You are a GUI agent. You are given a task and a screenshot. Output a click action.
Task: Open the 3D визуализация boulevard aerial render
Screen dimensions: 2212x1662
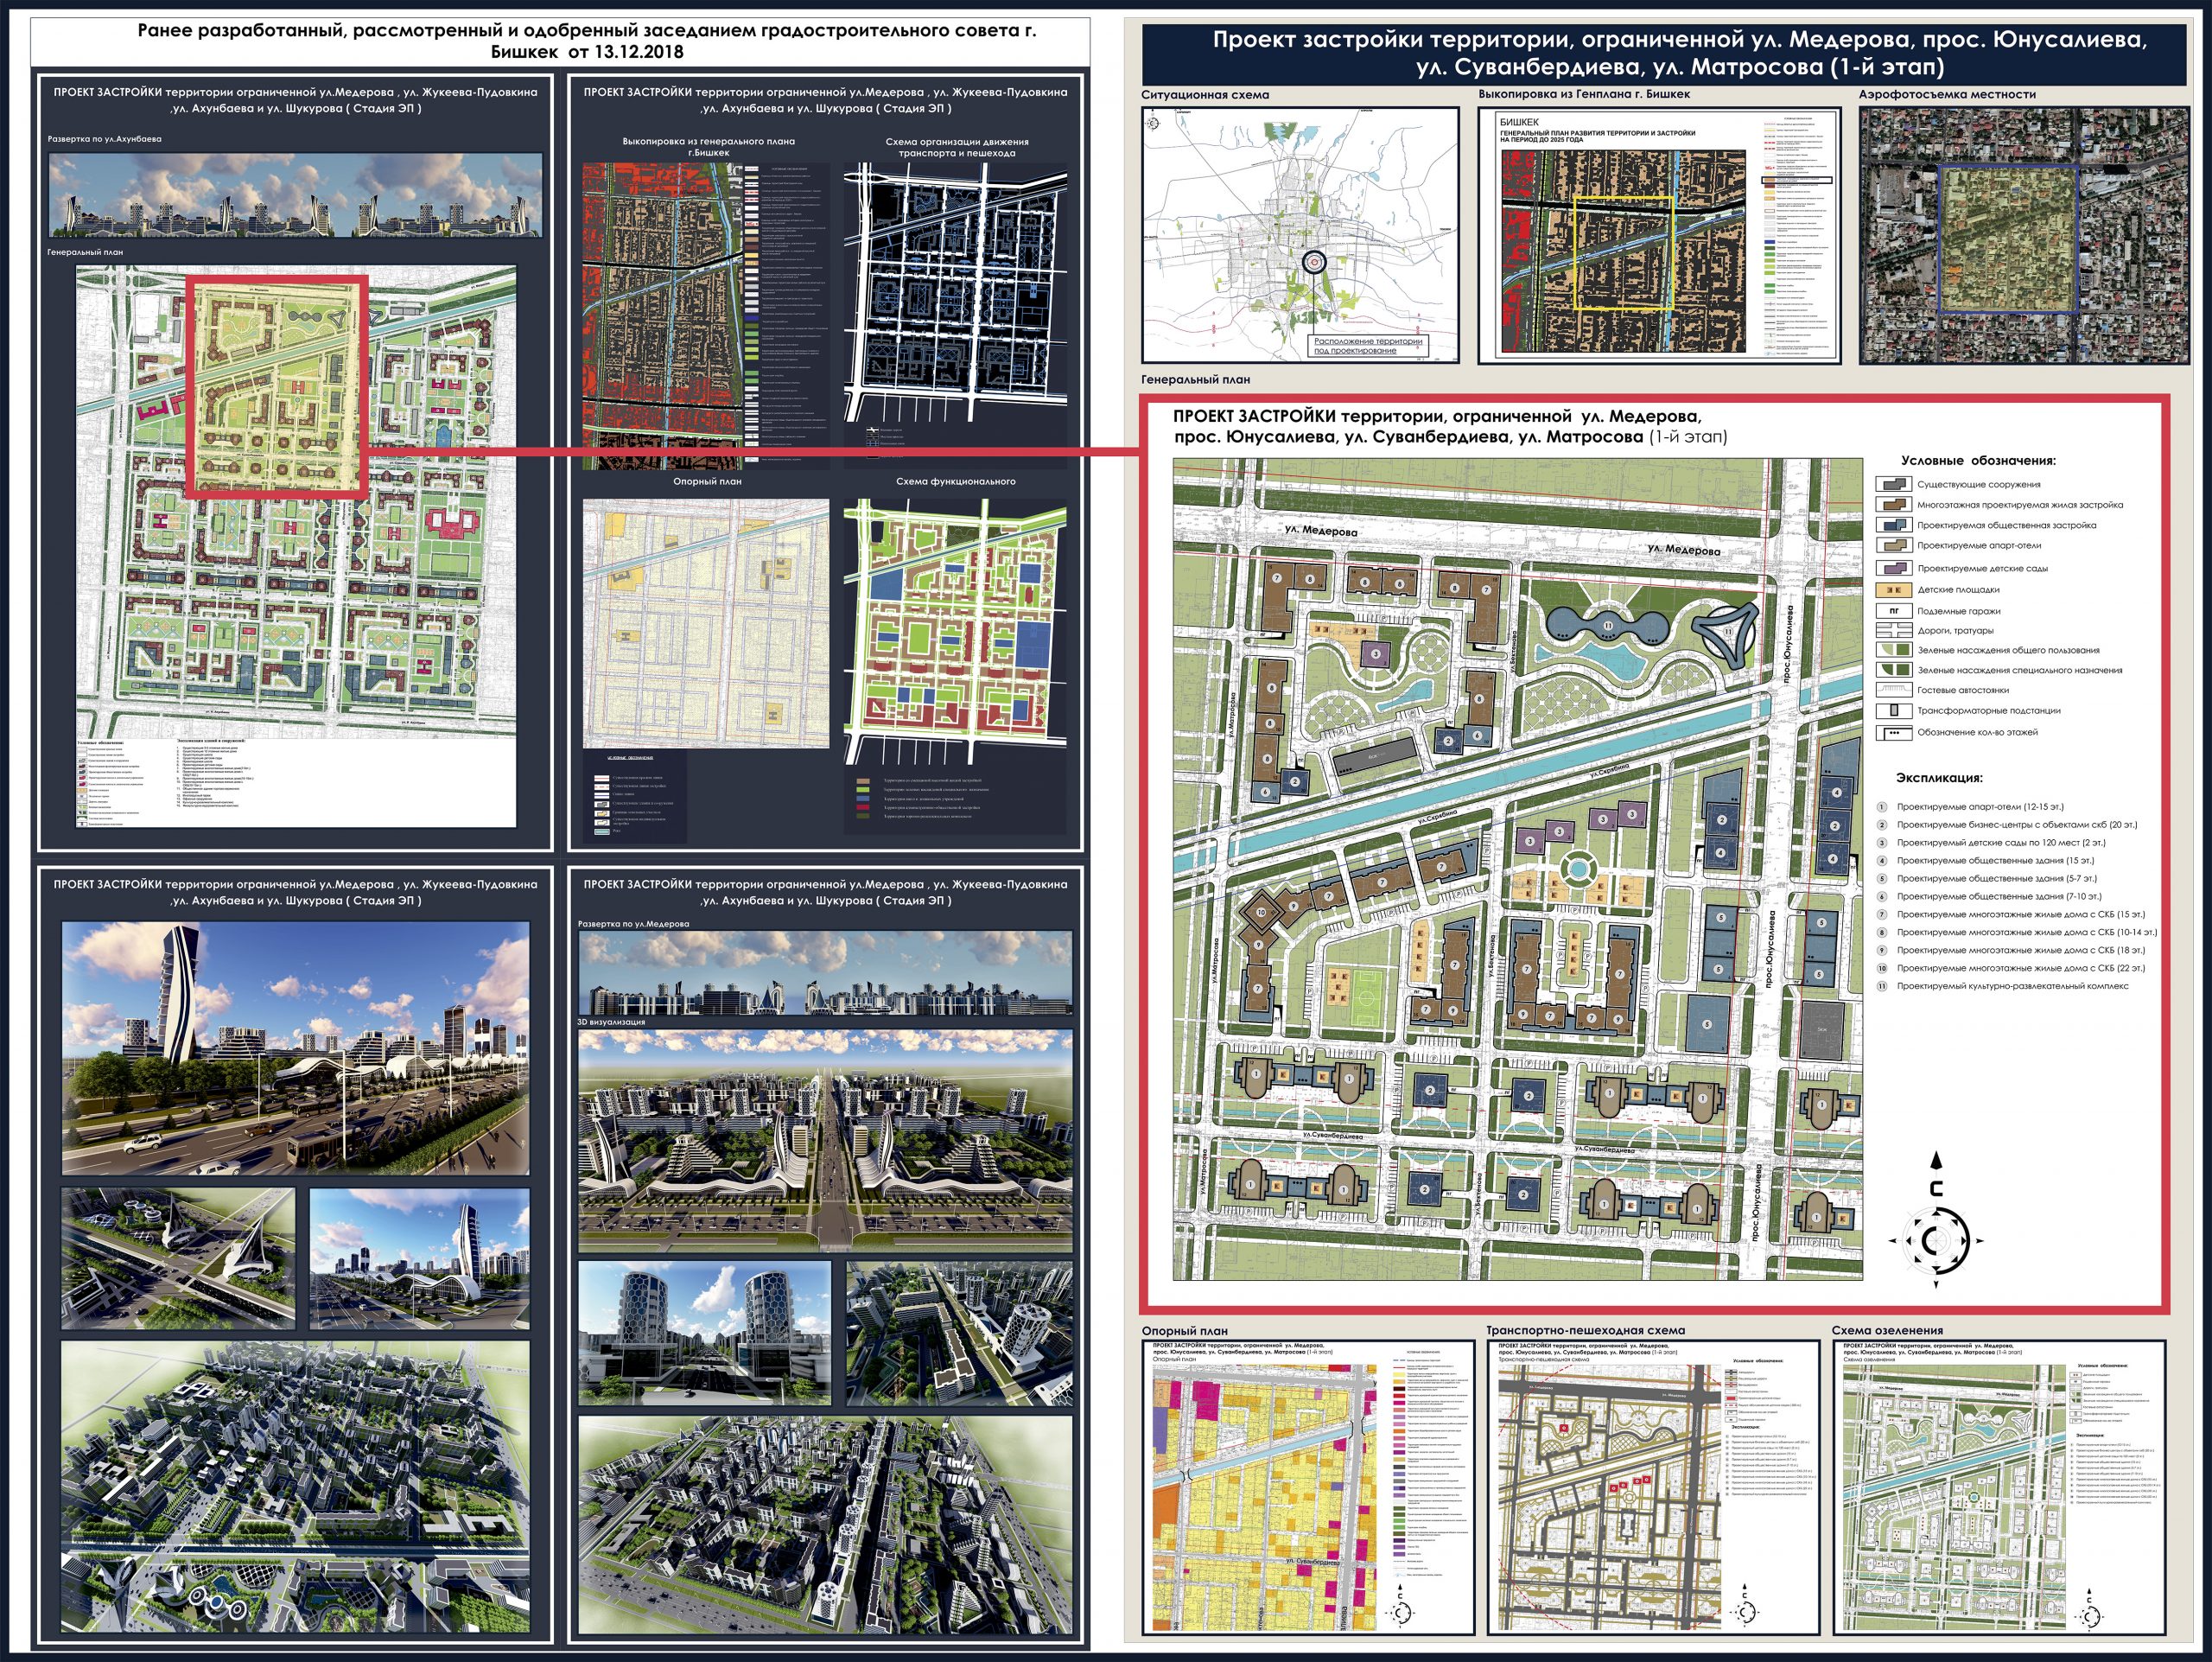[825, 1140]
